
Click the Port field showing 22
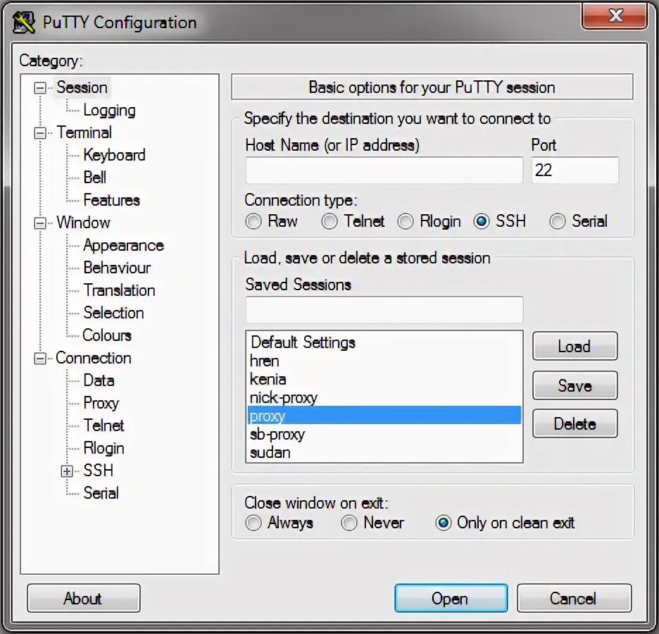[575, 170]
